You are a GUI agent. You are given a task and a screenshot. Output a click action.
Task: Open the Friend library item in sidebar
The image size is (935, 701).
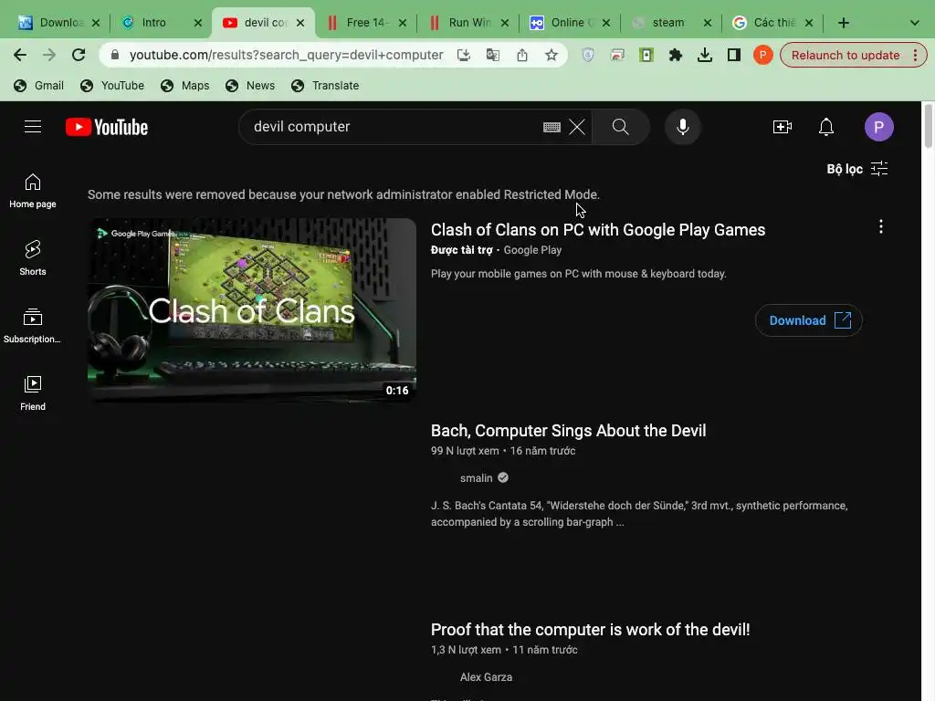(x=33, y=393)
